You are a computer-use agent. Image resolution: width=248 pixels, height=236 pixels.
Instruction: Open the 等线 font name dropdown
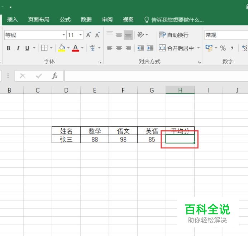coord(64,35)
